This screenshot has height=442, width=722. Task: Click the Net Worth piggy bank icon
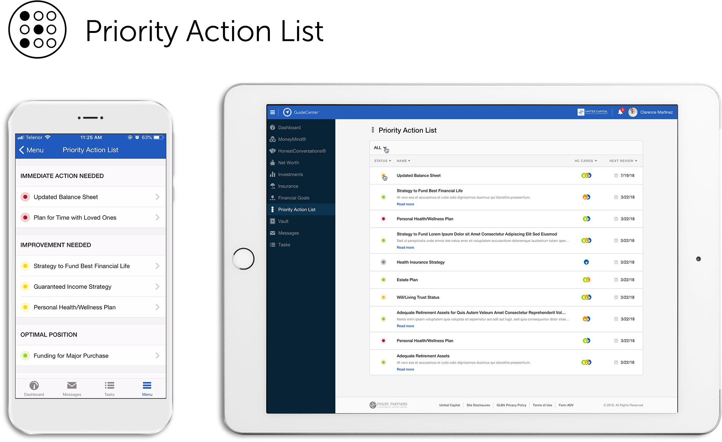pyautogui.click(x=273, y=163)
